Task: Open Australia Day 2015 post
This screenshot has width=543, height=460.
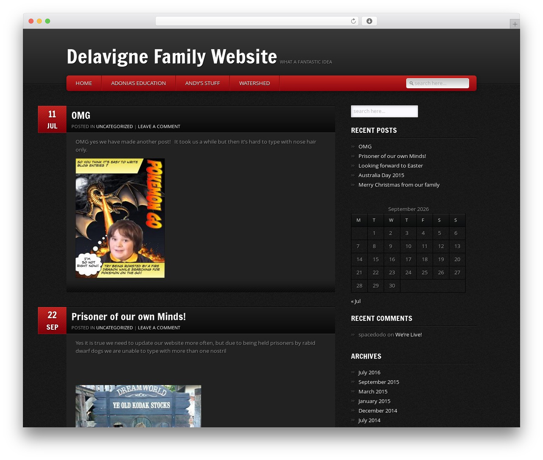Action: pyautogui.click(x=381, y=175)
